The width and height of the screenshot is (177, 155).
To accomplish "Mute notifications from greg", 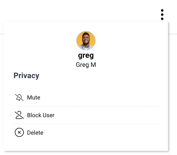I will tap(86, 98).
